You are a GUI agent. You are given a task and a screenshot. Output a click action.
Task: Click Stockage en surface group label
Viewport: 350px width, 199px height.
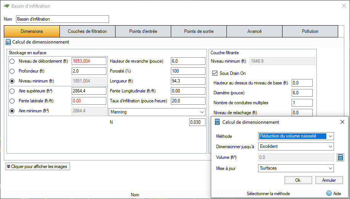27,53
